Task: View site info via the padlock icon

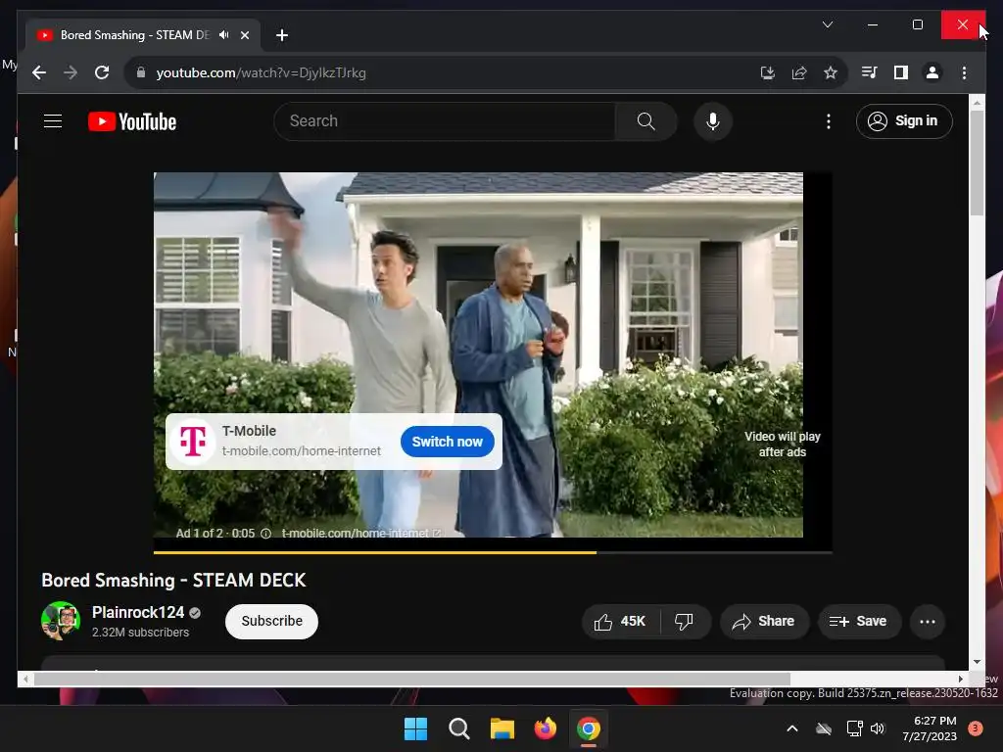Action: [141, 72]
